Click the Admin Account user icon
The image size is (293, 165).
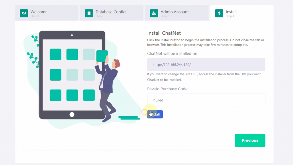coord(154,13)
